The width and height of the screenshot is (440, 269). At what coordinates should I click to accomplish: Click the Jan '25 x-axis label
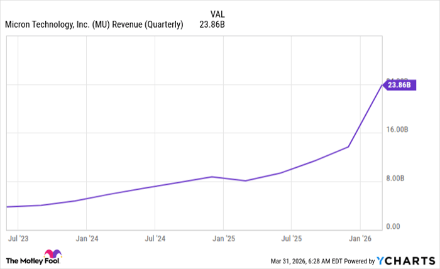pos(224,239)
